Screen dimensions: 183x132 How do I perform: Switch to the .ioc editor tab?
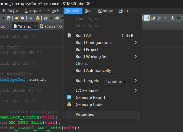point(2,26)
